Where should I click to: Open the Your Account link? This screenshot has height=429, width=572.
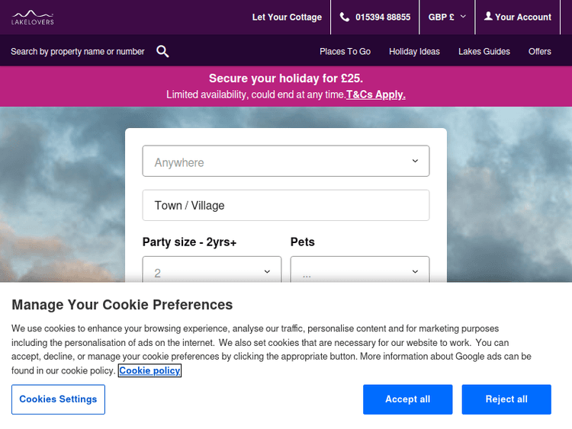(522, 17)
